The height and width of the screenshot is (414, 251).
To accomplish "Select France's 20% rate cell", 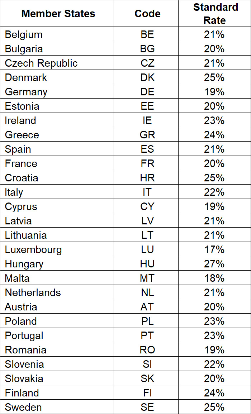I will point(214,163).
